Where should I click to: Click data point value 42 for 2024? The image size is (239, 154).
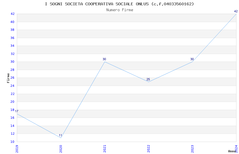(x=236, y=11)
